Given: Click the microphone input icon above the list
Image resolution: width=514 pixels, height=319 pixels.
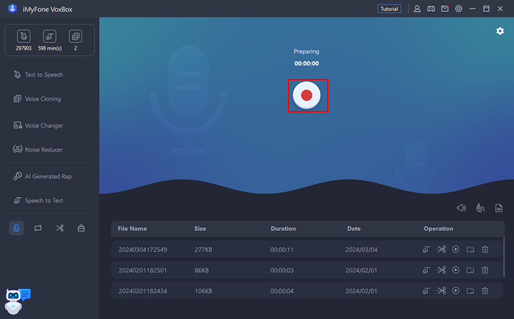Looking at the screenshot, I should (480, 208).
